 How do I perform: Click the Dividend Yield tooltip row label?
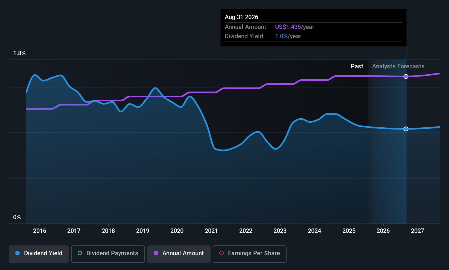click(x=244, y=36)
